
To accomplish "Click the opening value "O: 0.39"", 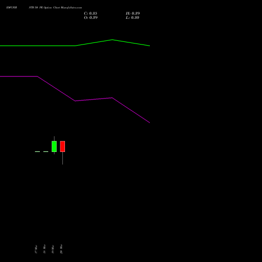I will [x=91, y=18].
